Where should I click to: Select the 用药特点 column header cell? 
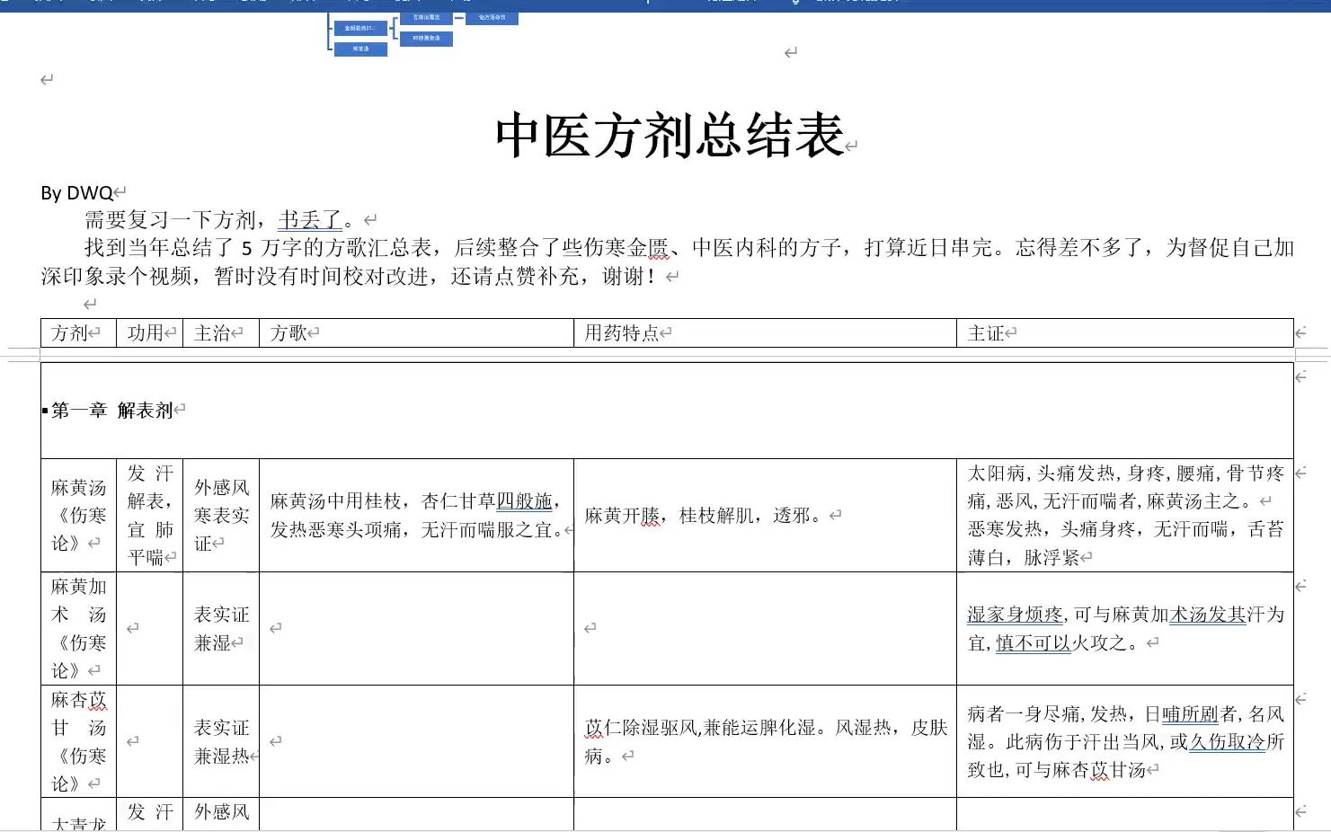click(765, 333)
